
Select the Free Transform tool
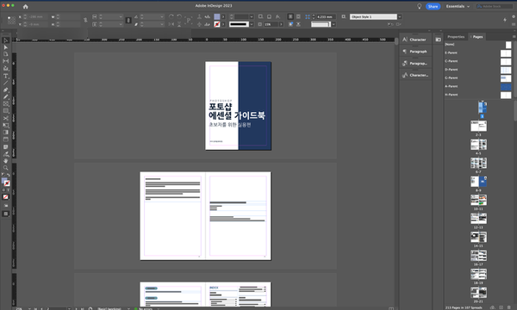coord(6,125)
